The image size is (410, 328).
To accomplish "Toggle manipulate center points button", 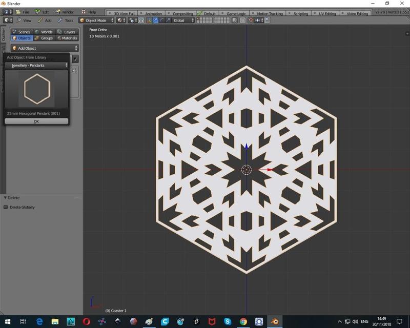I will (x=141, y=20).
